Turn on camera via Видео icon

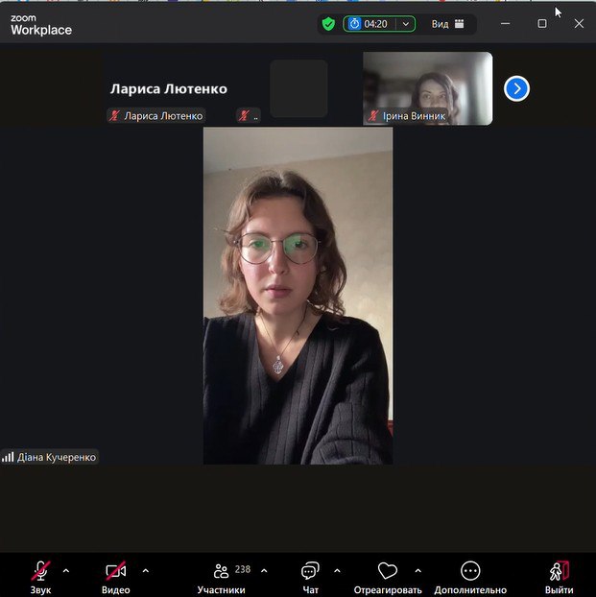point(115,571)
